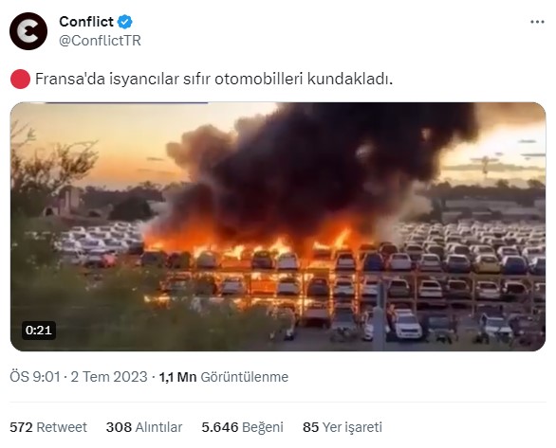Open the three-dot more options menu
The width and height of the screenshot is (556, 448).
[537, 22]
